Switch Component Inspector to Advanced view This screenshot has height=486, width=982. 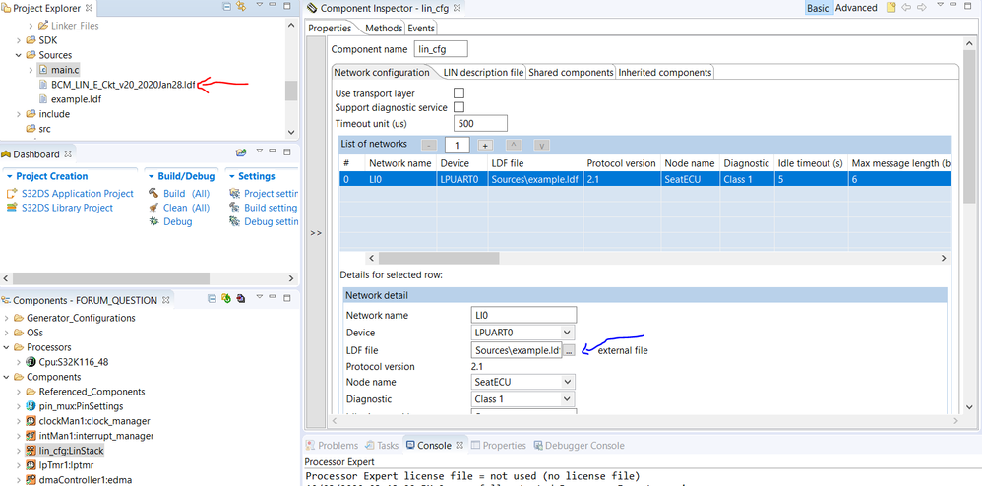point(856,8)
